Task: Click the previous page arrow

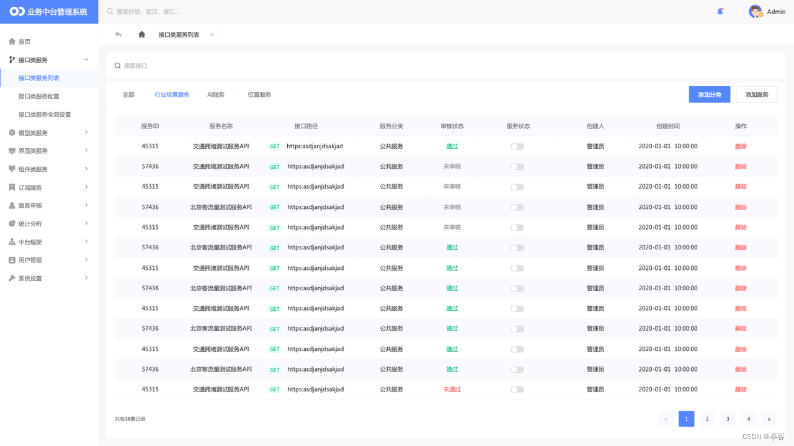Action: (x=666, y=419)
